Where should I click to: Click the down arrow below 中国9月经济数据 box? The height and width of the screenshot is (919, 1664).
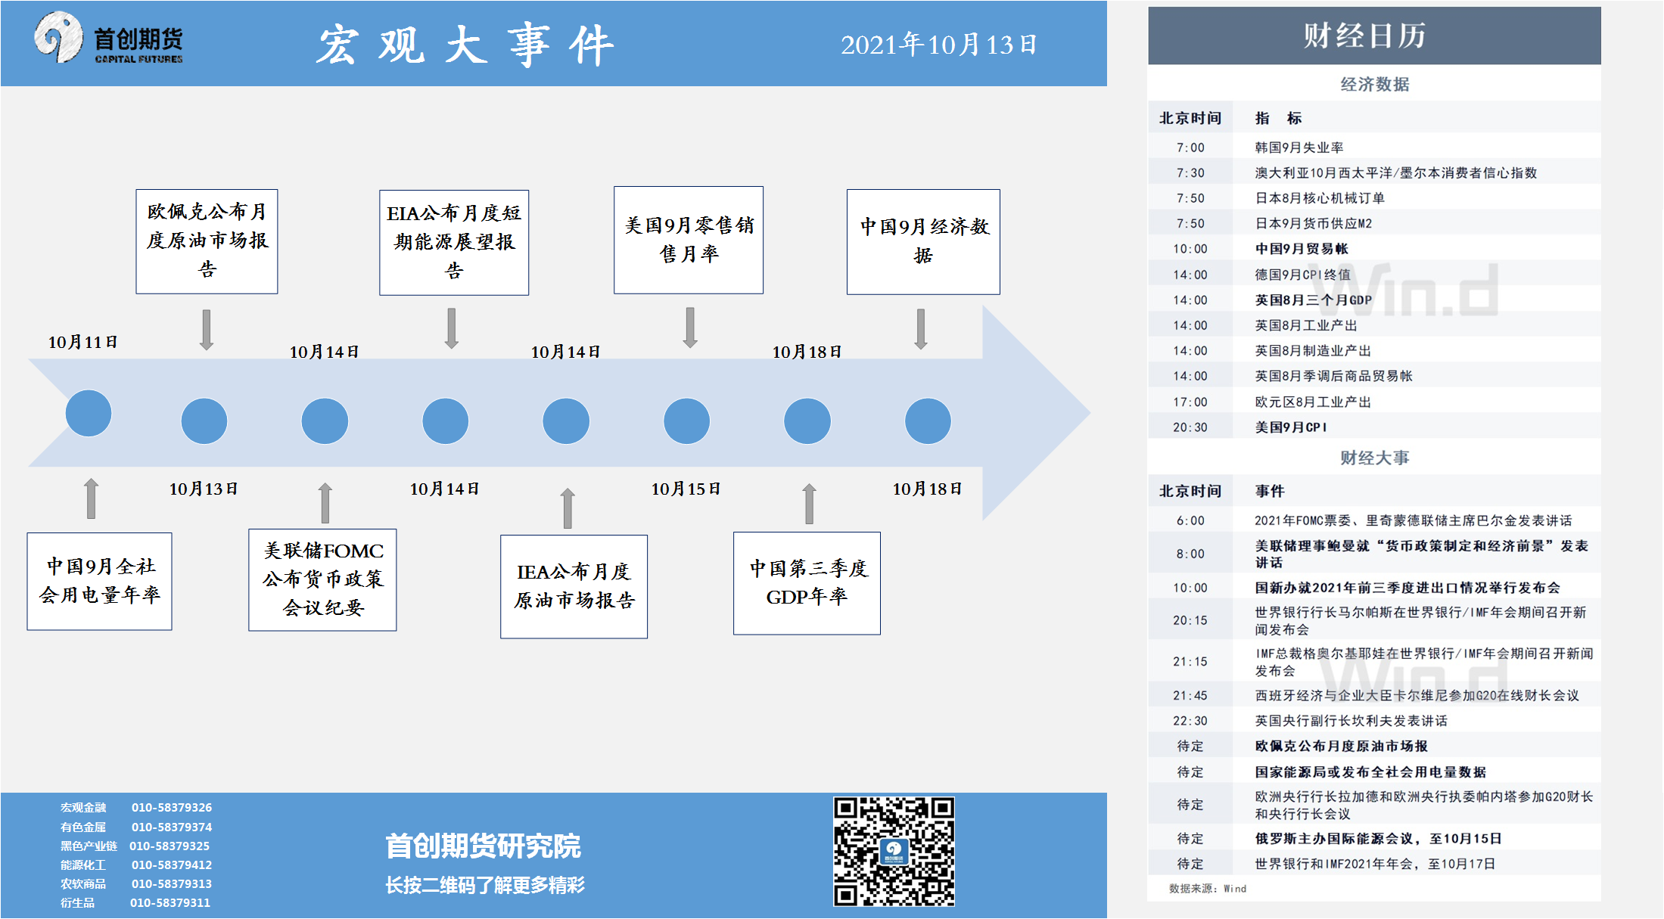click(x=921, y=329)
